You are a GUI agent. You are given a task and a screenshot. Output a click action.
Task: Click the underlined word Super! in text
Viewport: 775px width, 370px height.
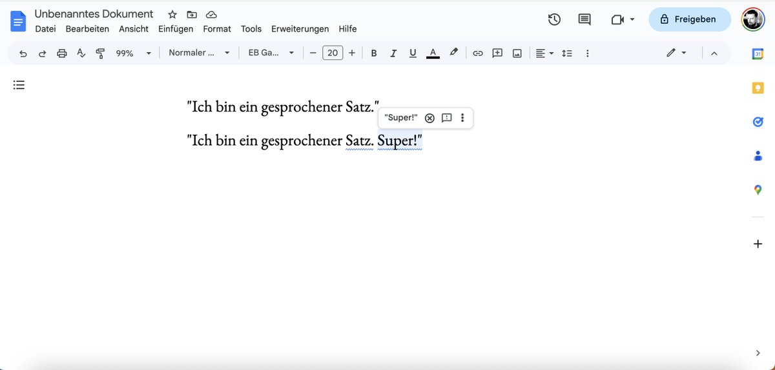click(400, 141)
